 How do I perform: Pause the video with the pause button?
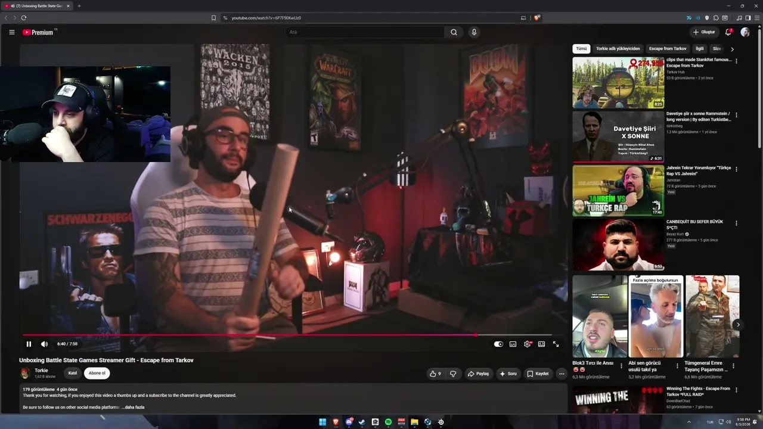pos(29,344)
